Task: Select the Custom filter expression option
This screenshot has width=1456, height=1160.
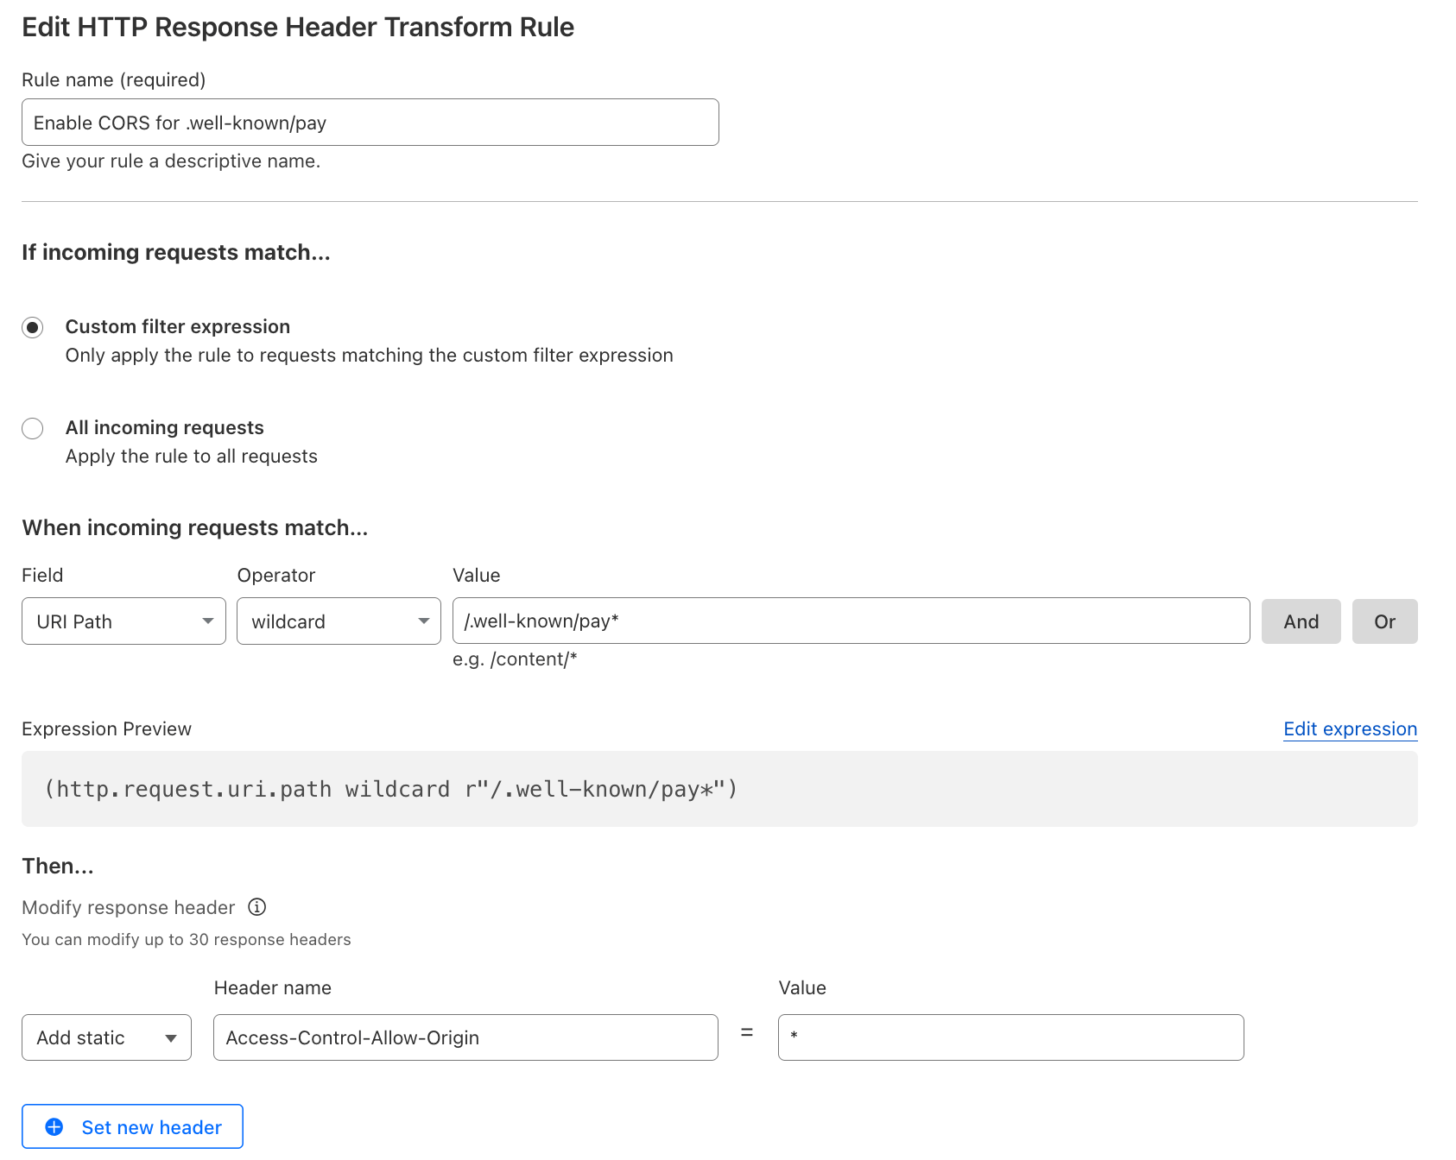Action: pos(32,327)
